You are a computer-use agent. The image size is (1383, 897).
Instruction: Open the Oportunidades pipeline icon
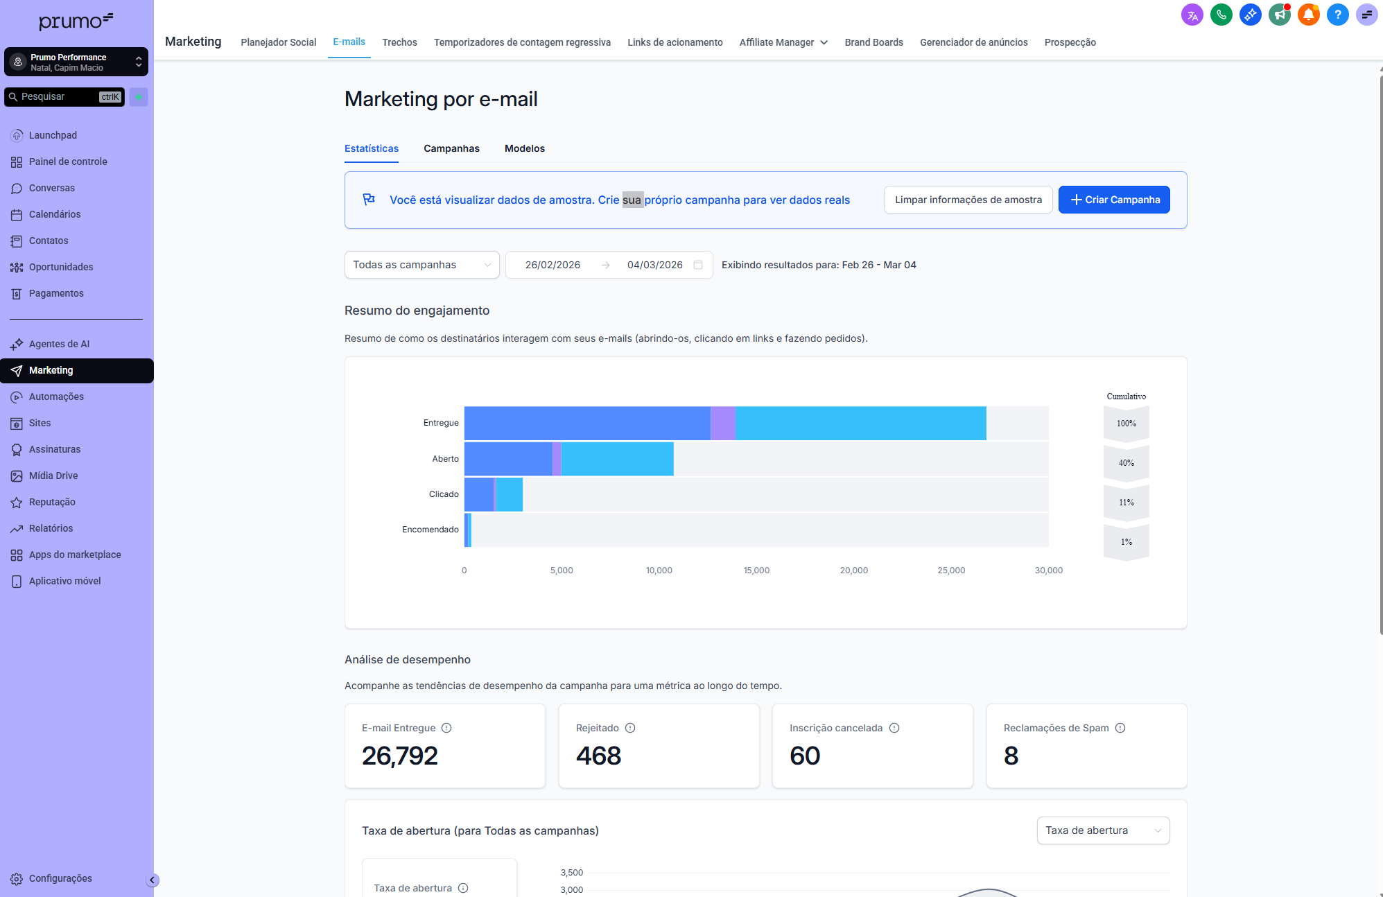coord(17,267)
